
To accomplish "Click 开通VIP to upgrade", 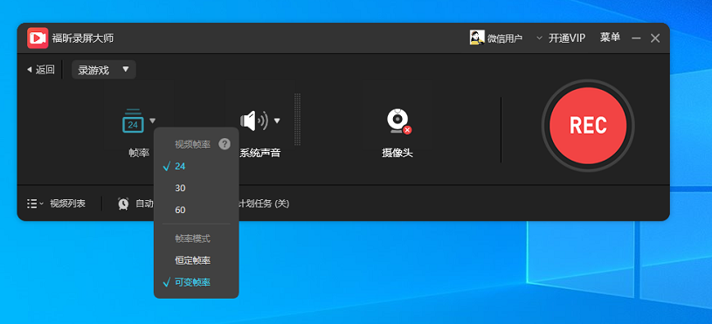I will [567, 38].
